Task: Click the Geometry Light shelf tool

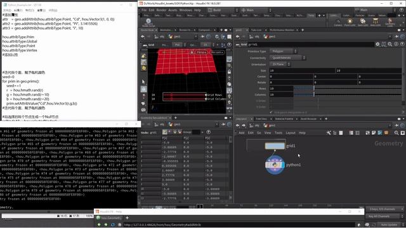Action: point(390,22)
